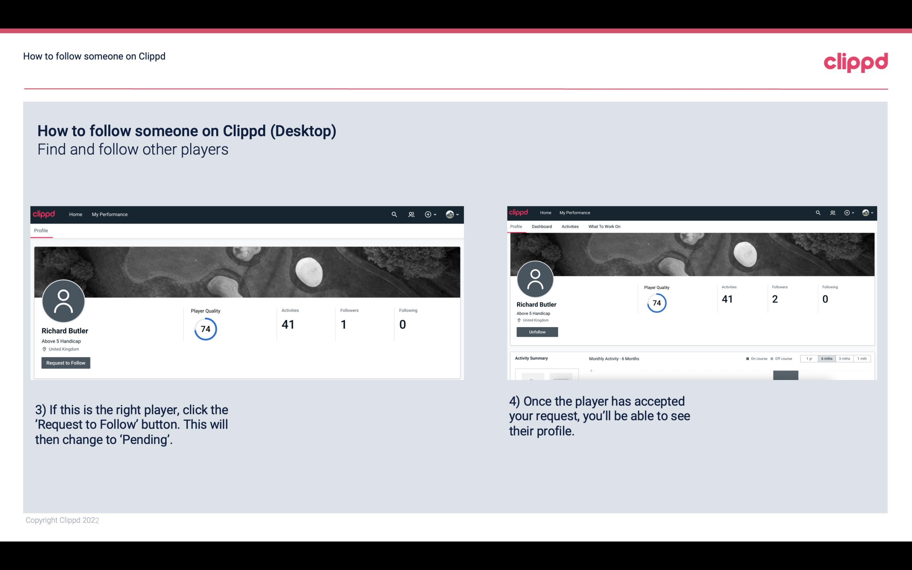Expand the '6 mths' activity timeframe toggle

click(827, 359)
